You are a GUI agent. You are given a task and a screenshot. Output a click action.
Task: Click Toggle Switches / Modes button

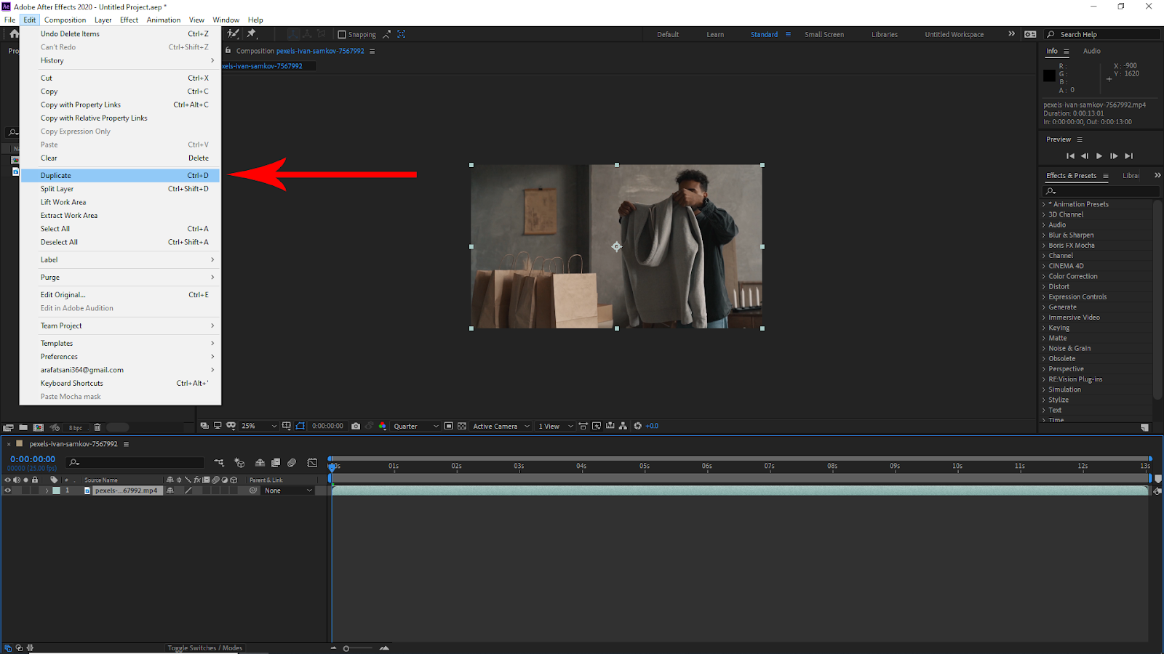click(x=204, y=648)
